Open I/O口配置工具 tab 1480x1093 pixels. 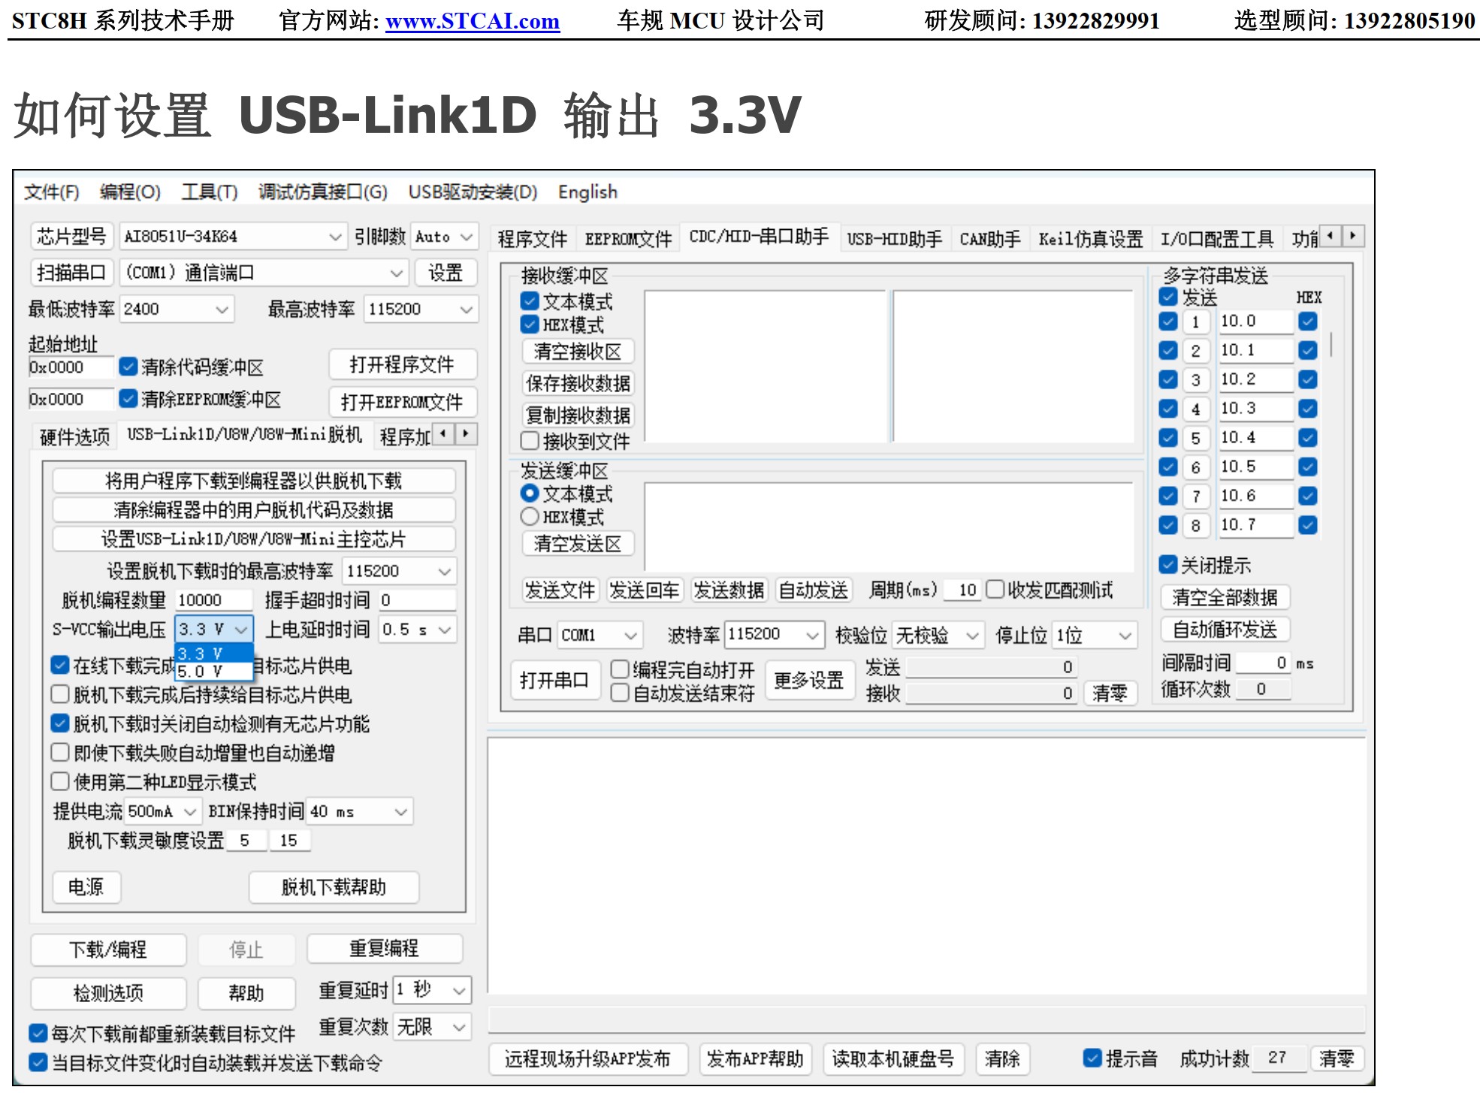tap(1216, 239)
